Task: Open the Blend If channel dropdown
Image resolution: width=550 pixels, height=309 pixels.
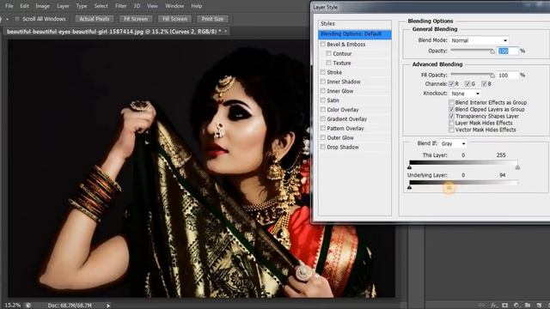Action: [x=453, y=143]
